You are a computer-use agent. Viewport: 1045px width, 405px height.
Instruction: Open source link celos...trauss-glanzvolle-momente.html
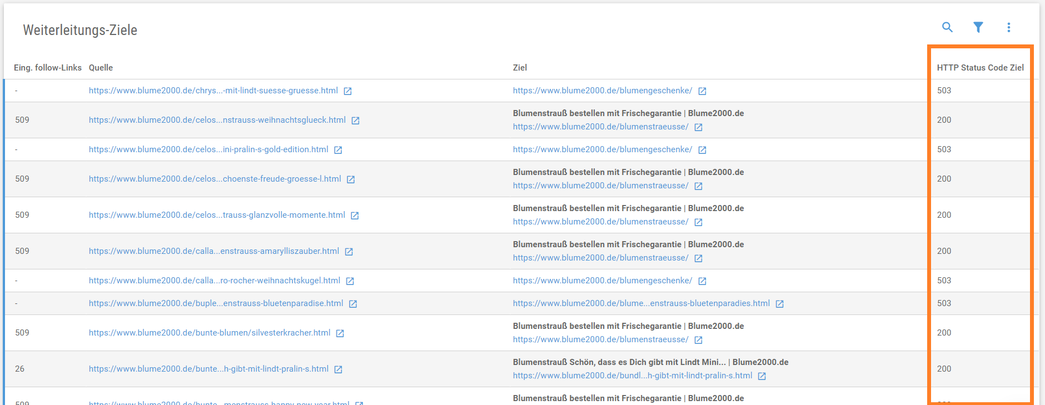tap(217, 215)
